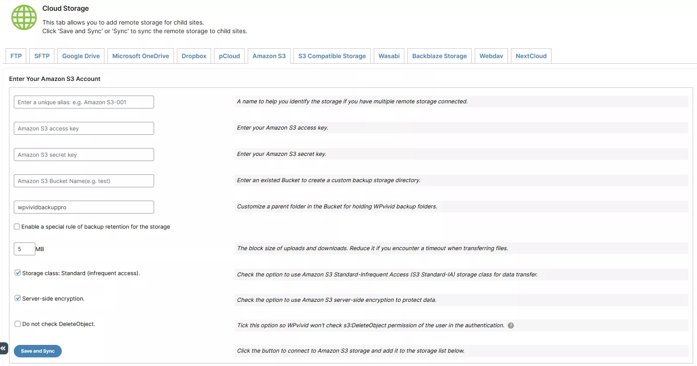Click the help question mark icon beside DeleteObject description
Image resolution: width=697 pixels, height=366 pixels.
511,326
